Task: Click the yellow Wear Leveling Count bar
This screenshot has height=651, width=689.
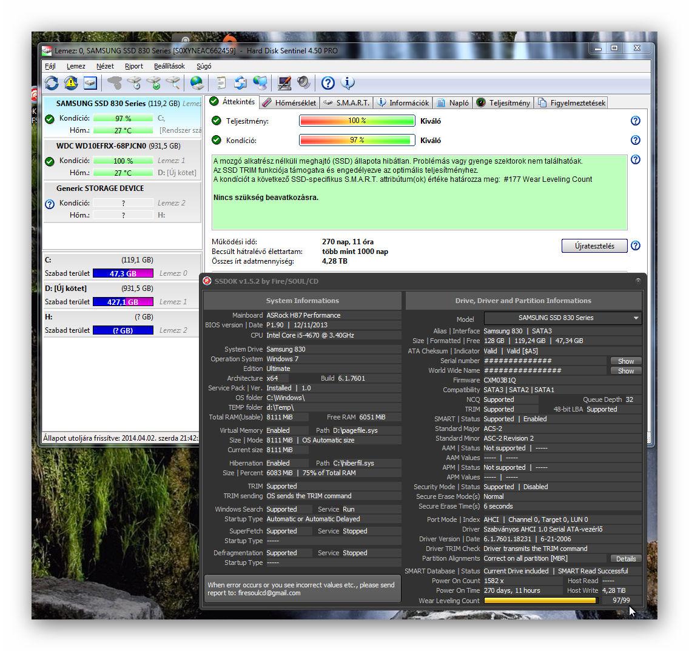Action: (540, 601)
